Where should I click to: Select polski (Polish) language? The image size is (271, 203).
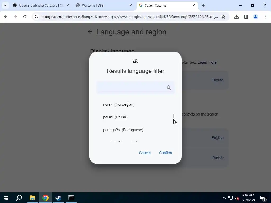click(x=115, y=117)
